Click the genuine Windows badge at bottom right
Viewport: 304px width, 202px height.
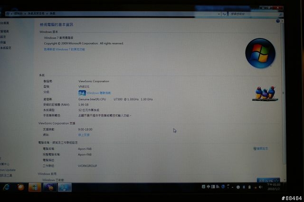tap(268, 180)
